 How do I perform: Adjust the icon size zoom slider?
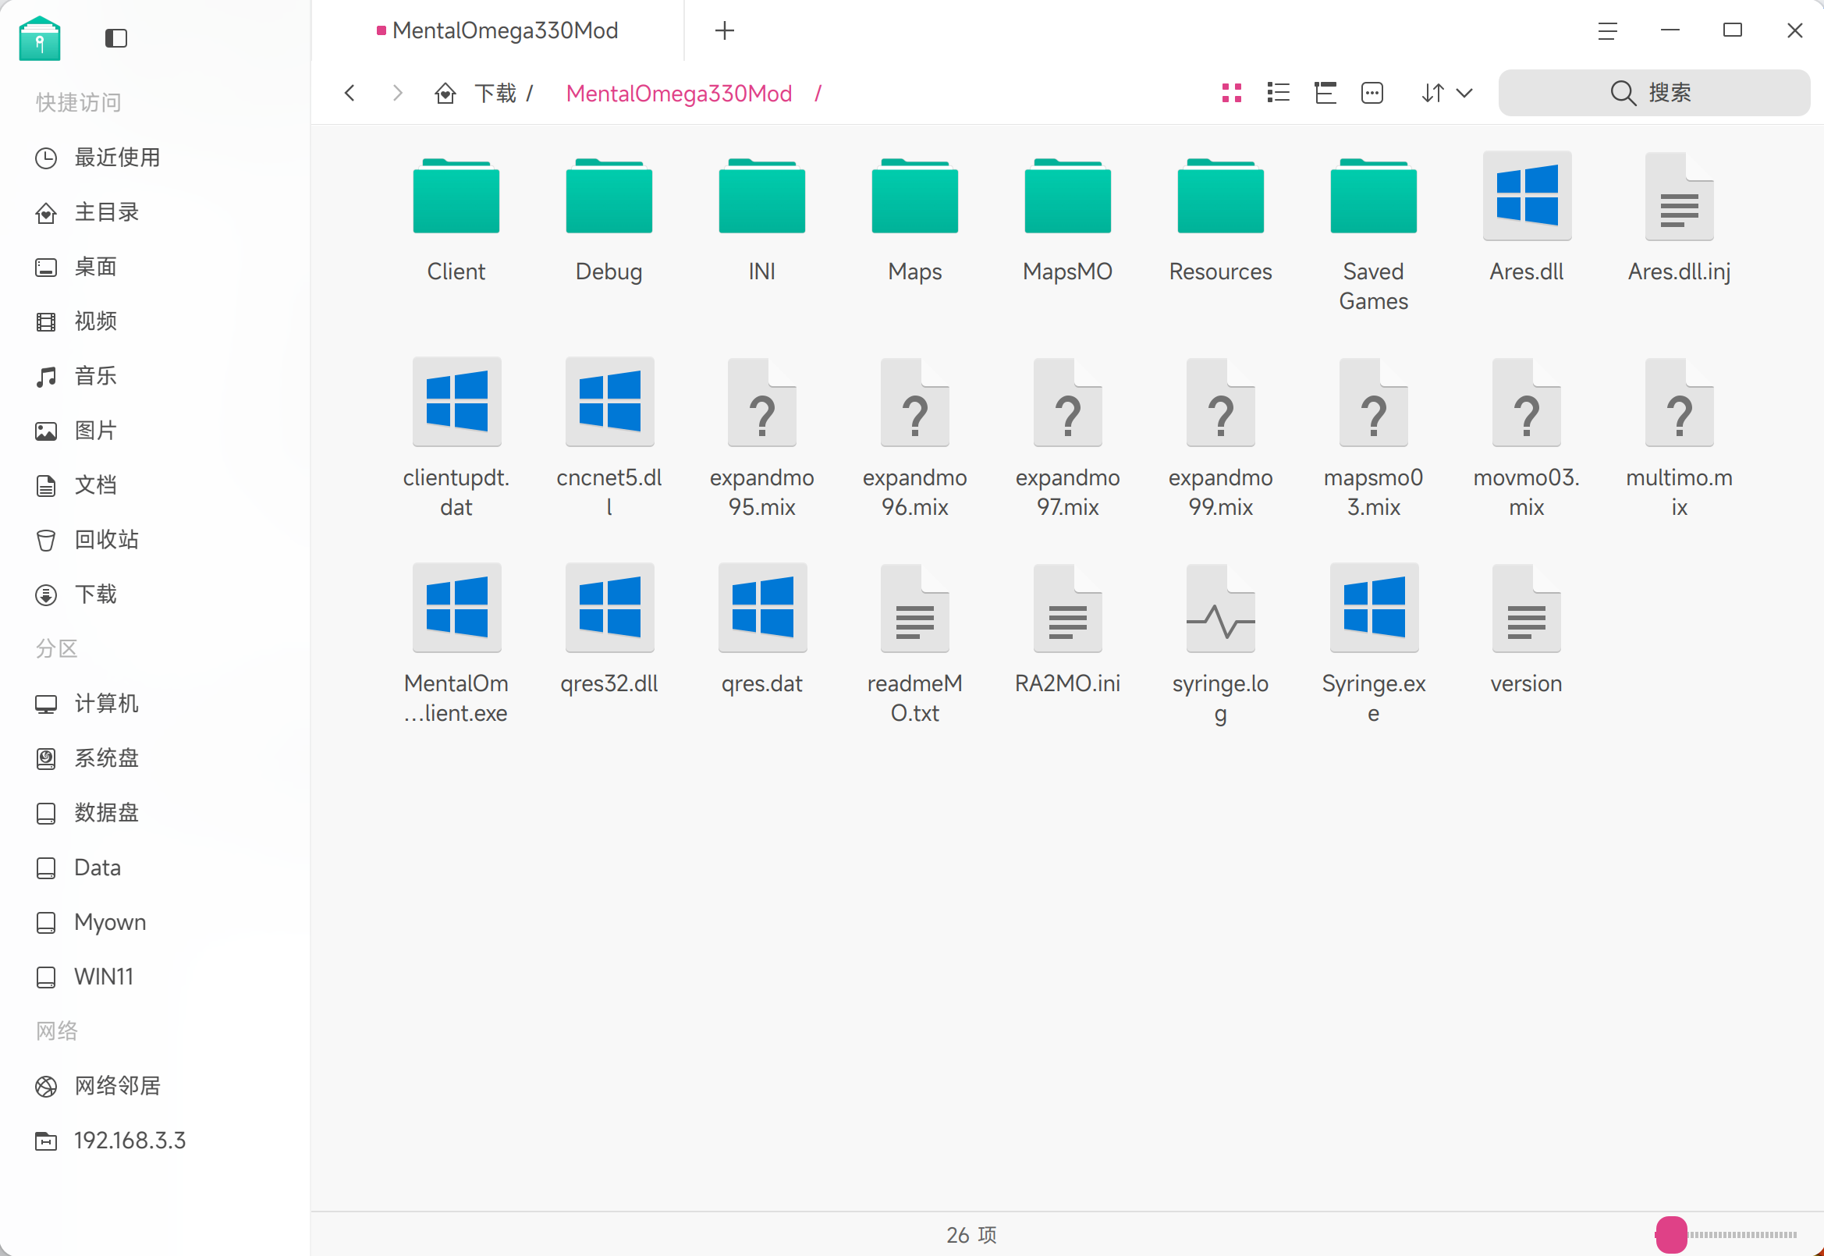pos(1670,1234)
